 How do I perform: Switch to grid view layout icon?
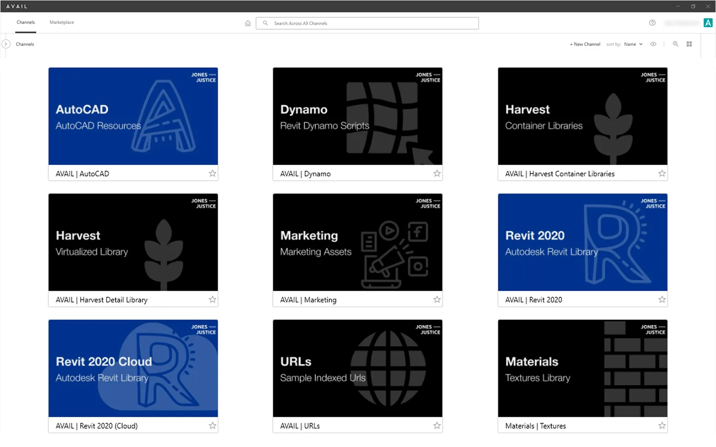tap(689, 44)
